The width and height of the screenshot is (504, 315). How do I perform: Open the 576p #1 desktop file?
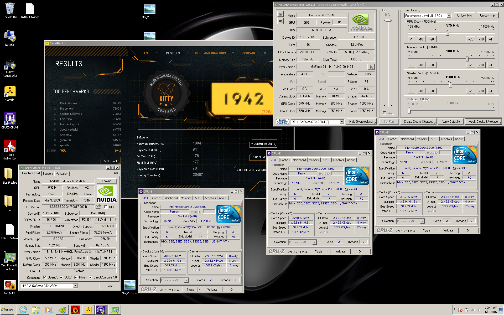click(10, 287)
